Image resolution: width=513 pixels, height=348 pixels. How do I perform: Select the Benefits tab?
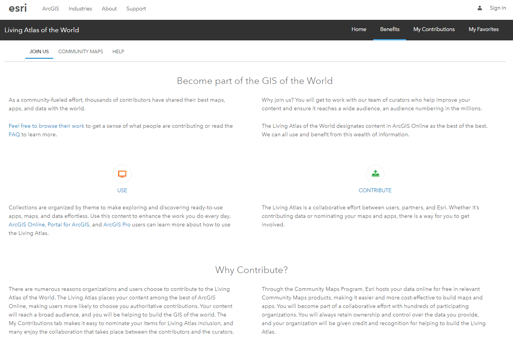[x=390, y=30]
